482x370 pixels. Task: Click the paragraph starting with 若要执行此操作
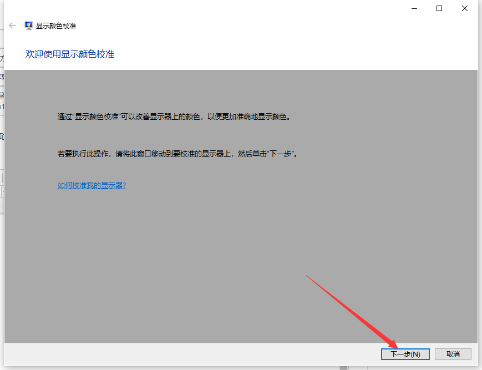point(177,154)
